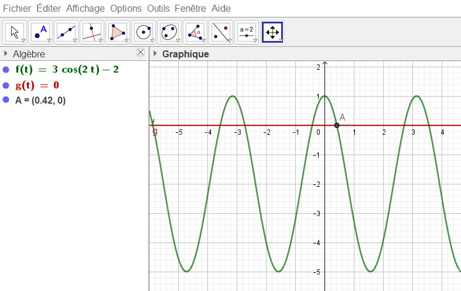461x291 pixels.
Task: Select Circle with center through point tool
Action: pos(144,32)
